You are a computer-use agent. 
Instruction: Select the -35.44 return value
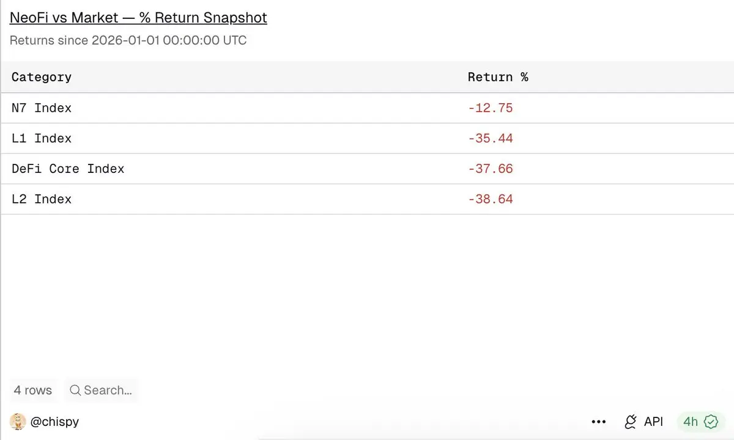coord(490,139)
